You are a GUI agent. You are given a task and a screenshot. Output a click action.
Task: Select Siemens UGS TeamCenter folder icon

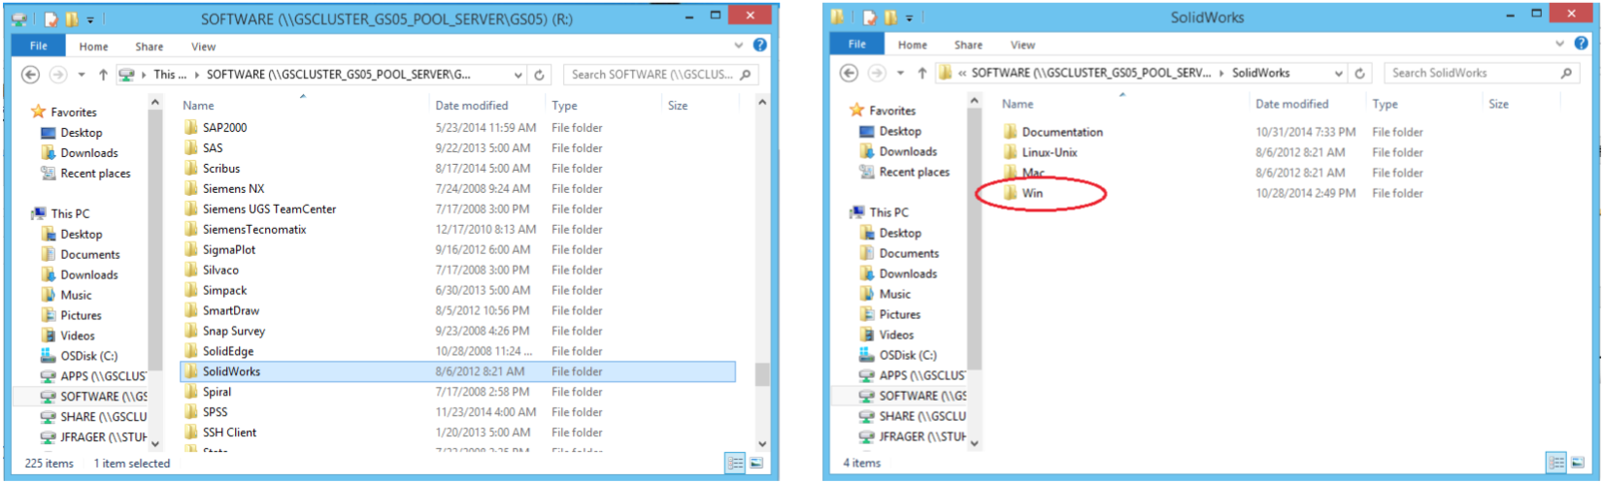(191, 209)
